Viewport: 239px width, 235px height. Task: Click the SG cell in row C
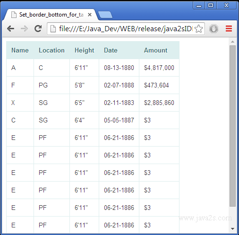(x=51, y=120)
